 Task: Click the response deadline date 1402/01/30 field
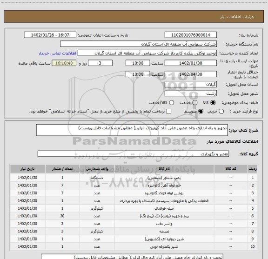tap(191, 63)
